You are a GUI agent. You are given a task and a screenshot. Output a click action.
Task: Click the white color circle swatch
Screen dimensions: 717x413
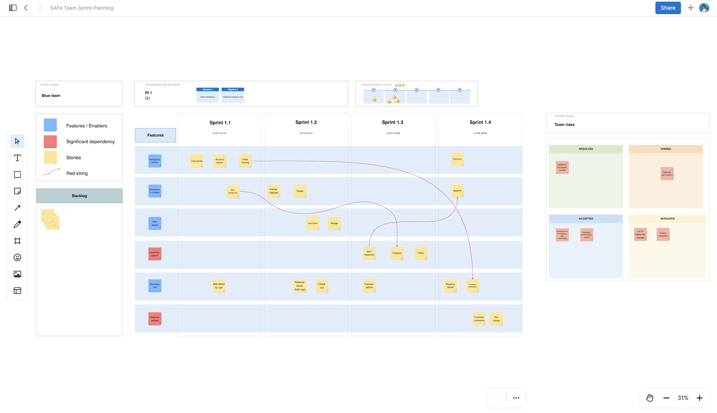click(x=498, y=398)
